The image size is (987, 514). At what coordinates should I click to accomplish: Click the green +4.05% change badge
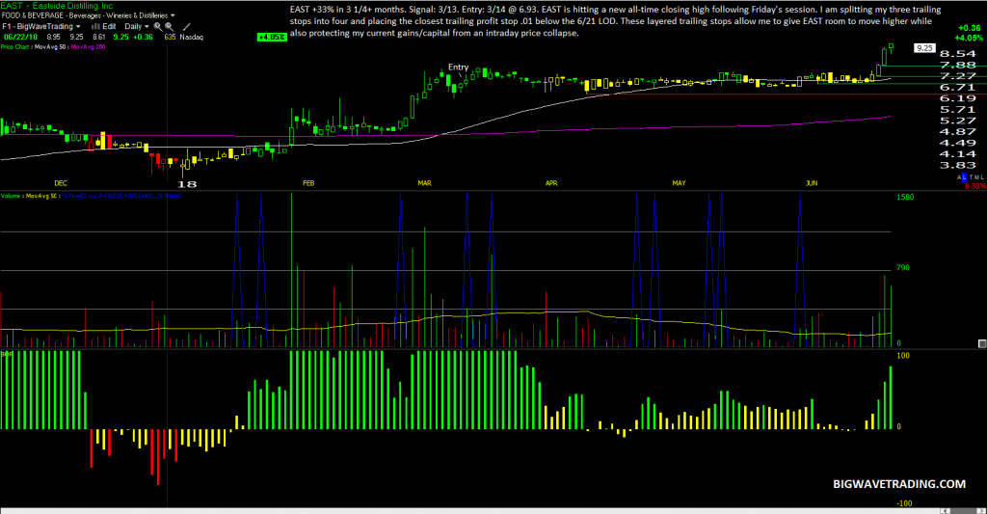pos(272,38)
